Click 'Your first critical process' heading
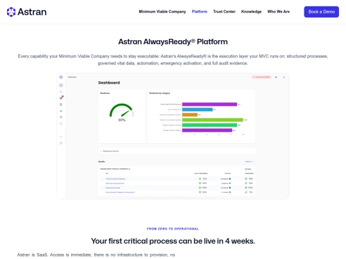Viewport: 346px width, 259px height. click(x=173, y=241)
